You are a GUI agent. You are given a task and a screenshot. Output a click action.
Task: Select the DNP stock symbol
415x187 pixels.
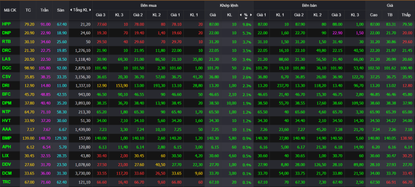(x=6, y=33)
